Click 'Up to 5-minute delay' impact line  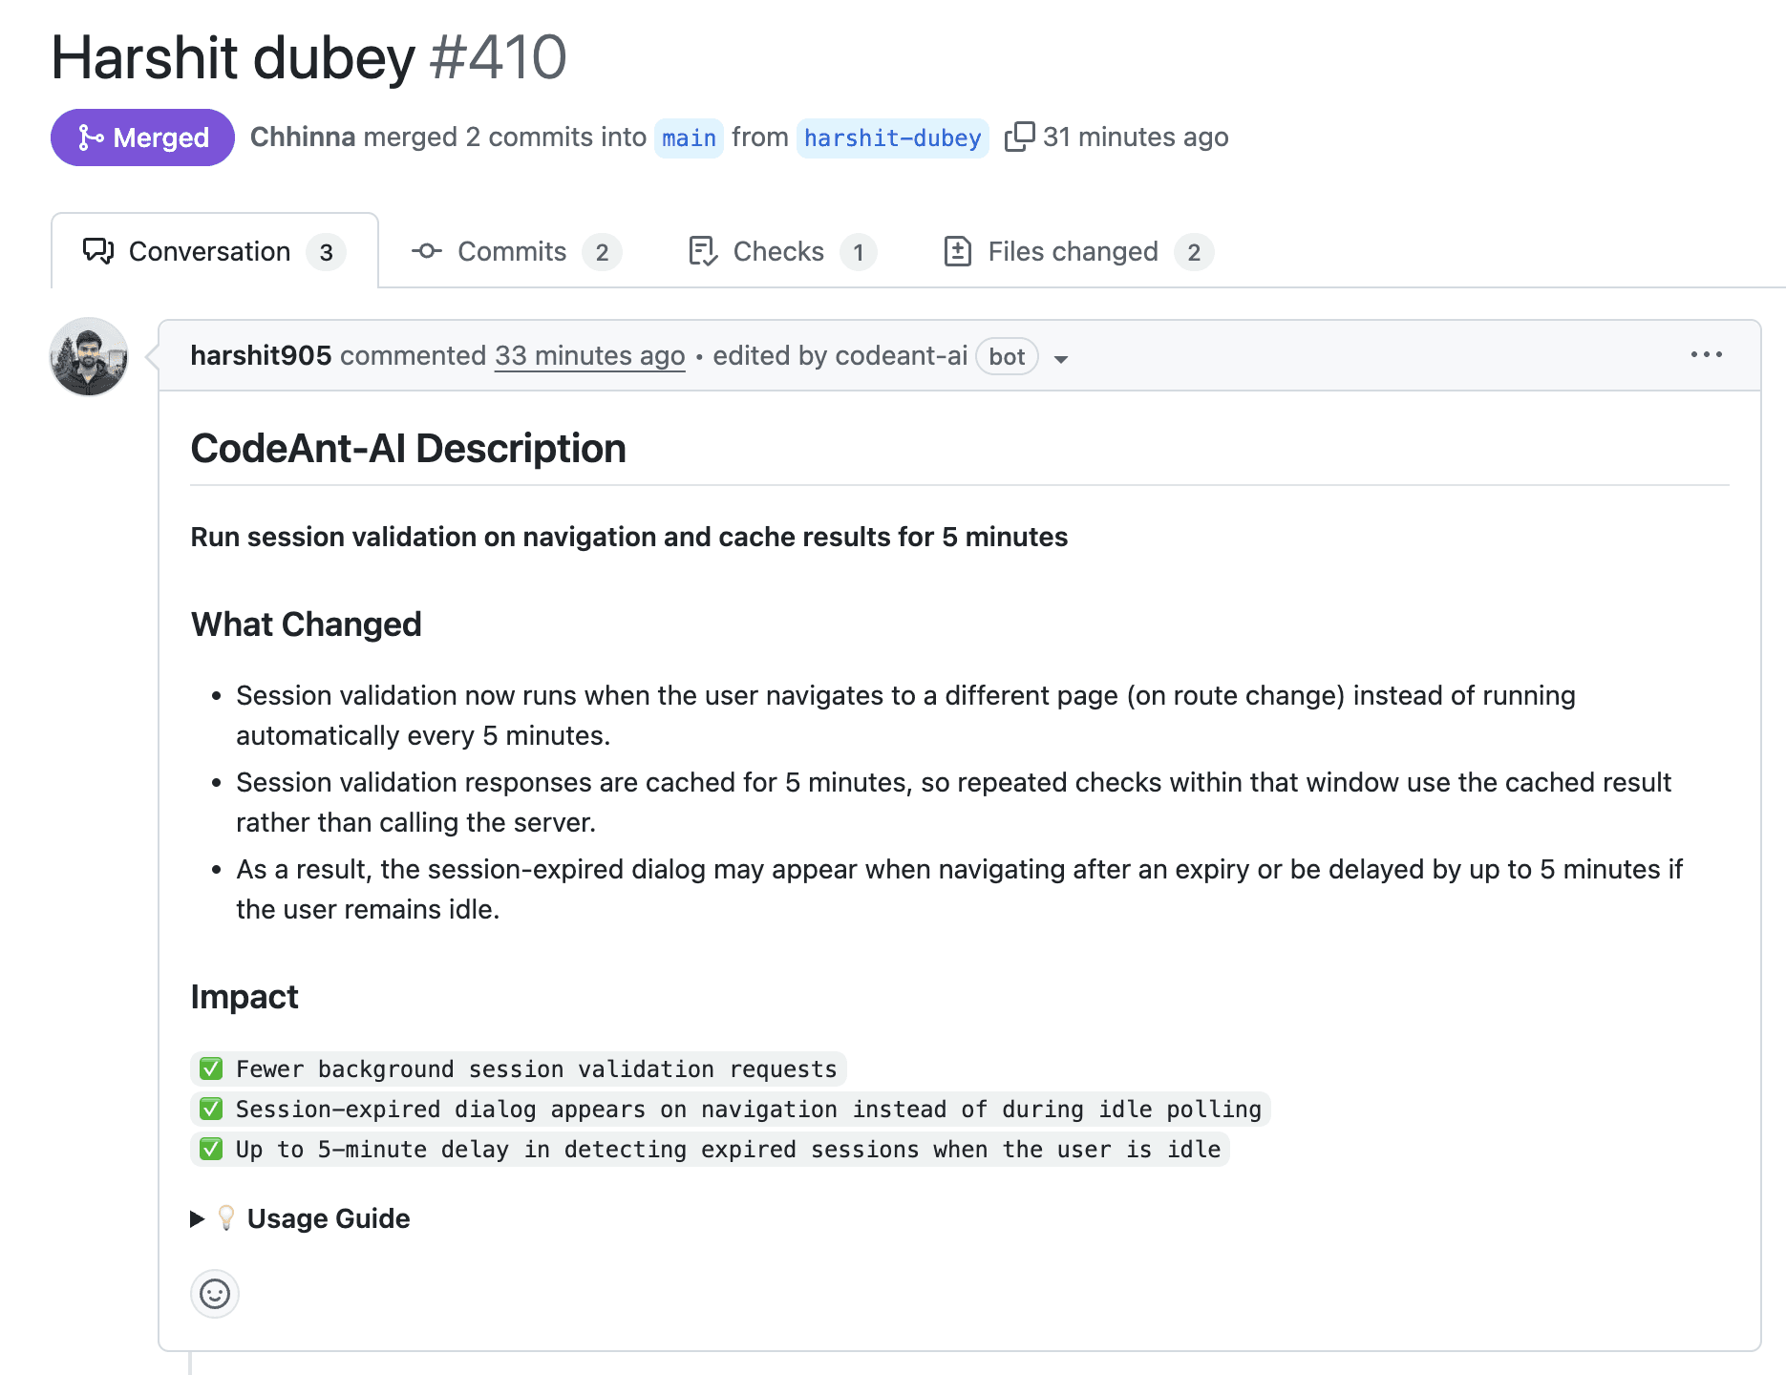[x=710, y=1149]
